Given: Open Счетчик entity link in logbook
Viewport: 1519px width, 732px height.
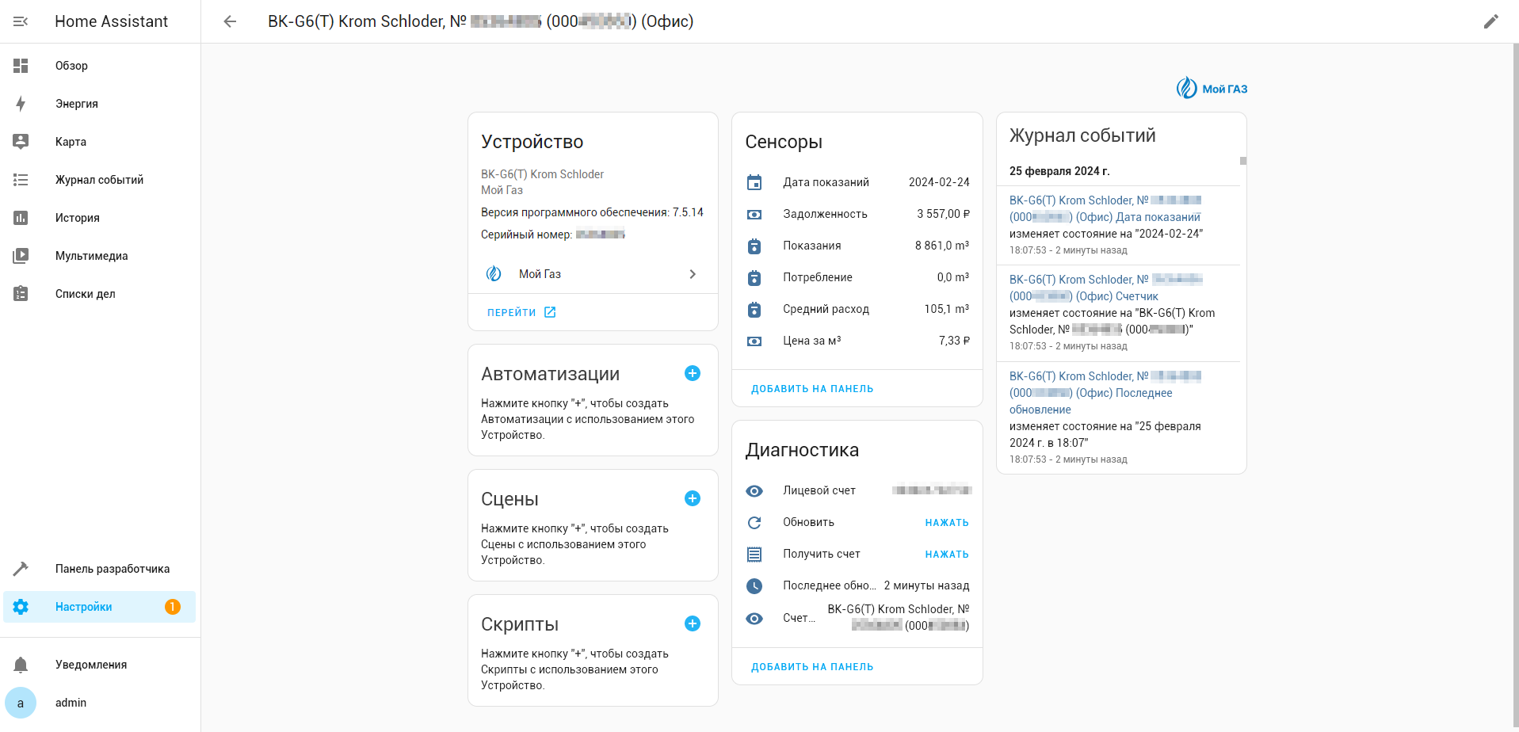Looking at the screenshot, I should pyautogui.click(x=1105, y=288).
